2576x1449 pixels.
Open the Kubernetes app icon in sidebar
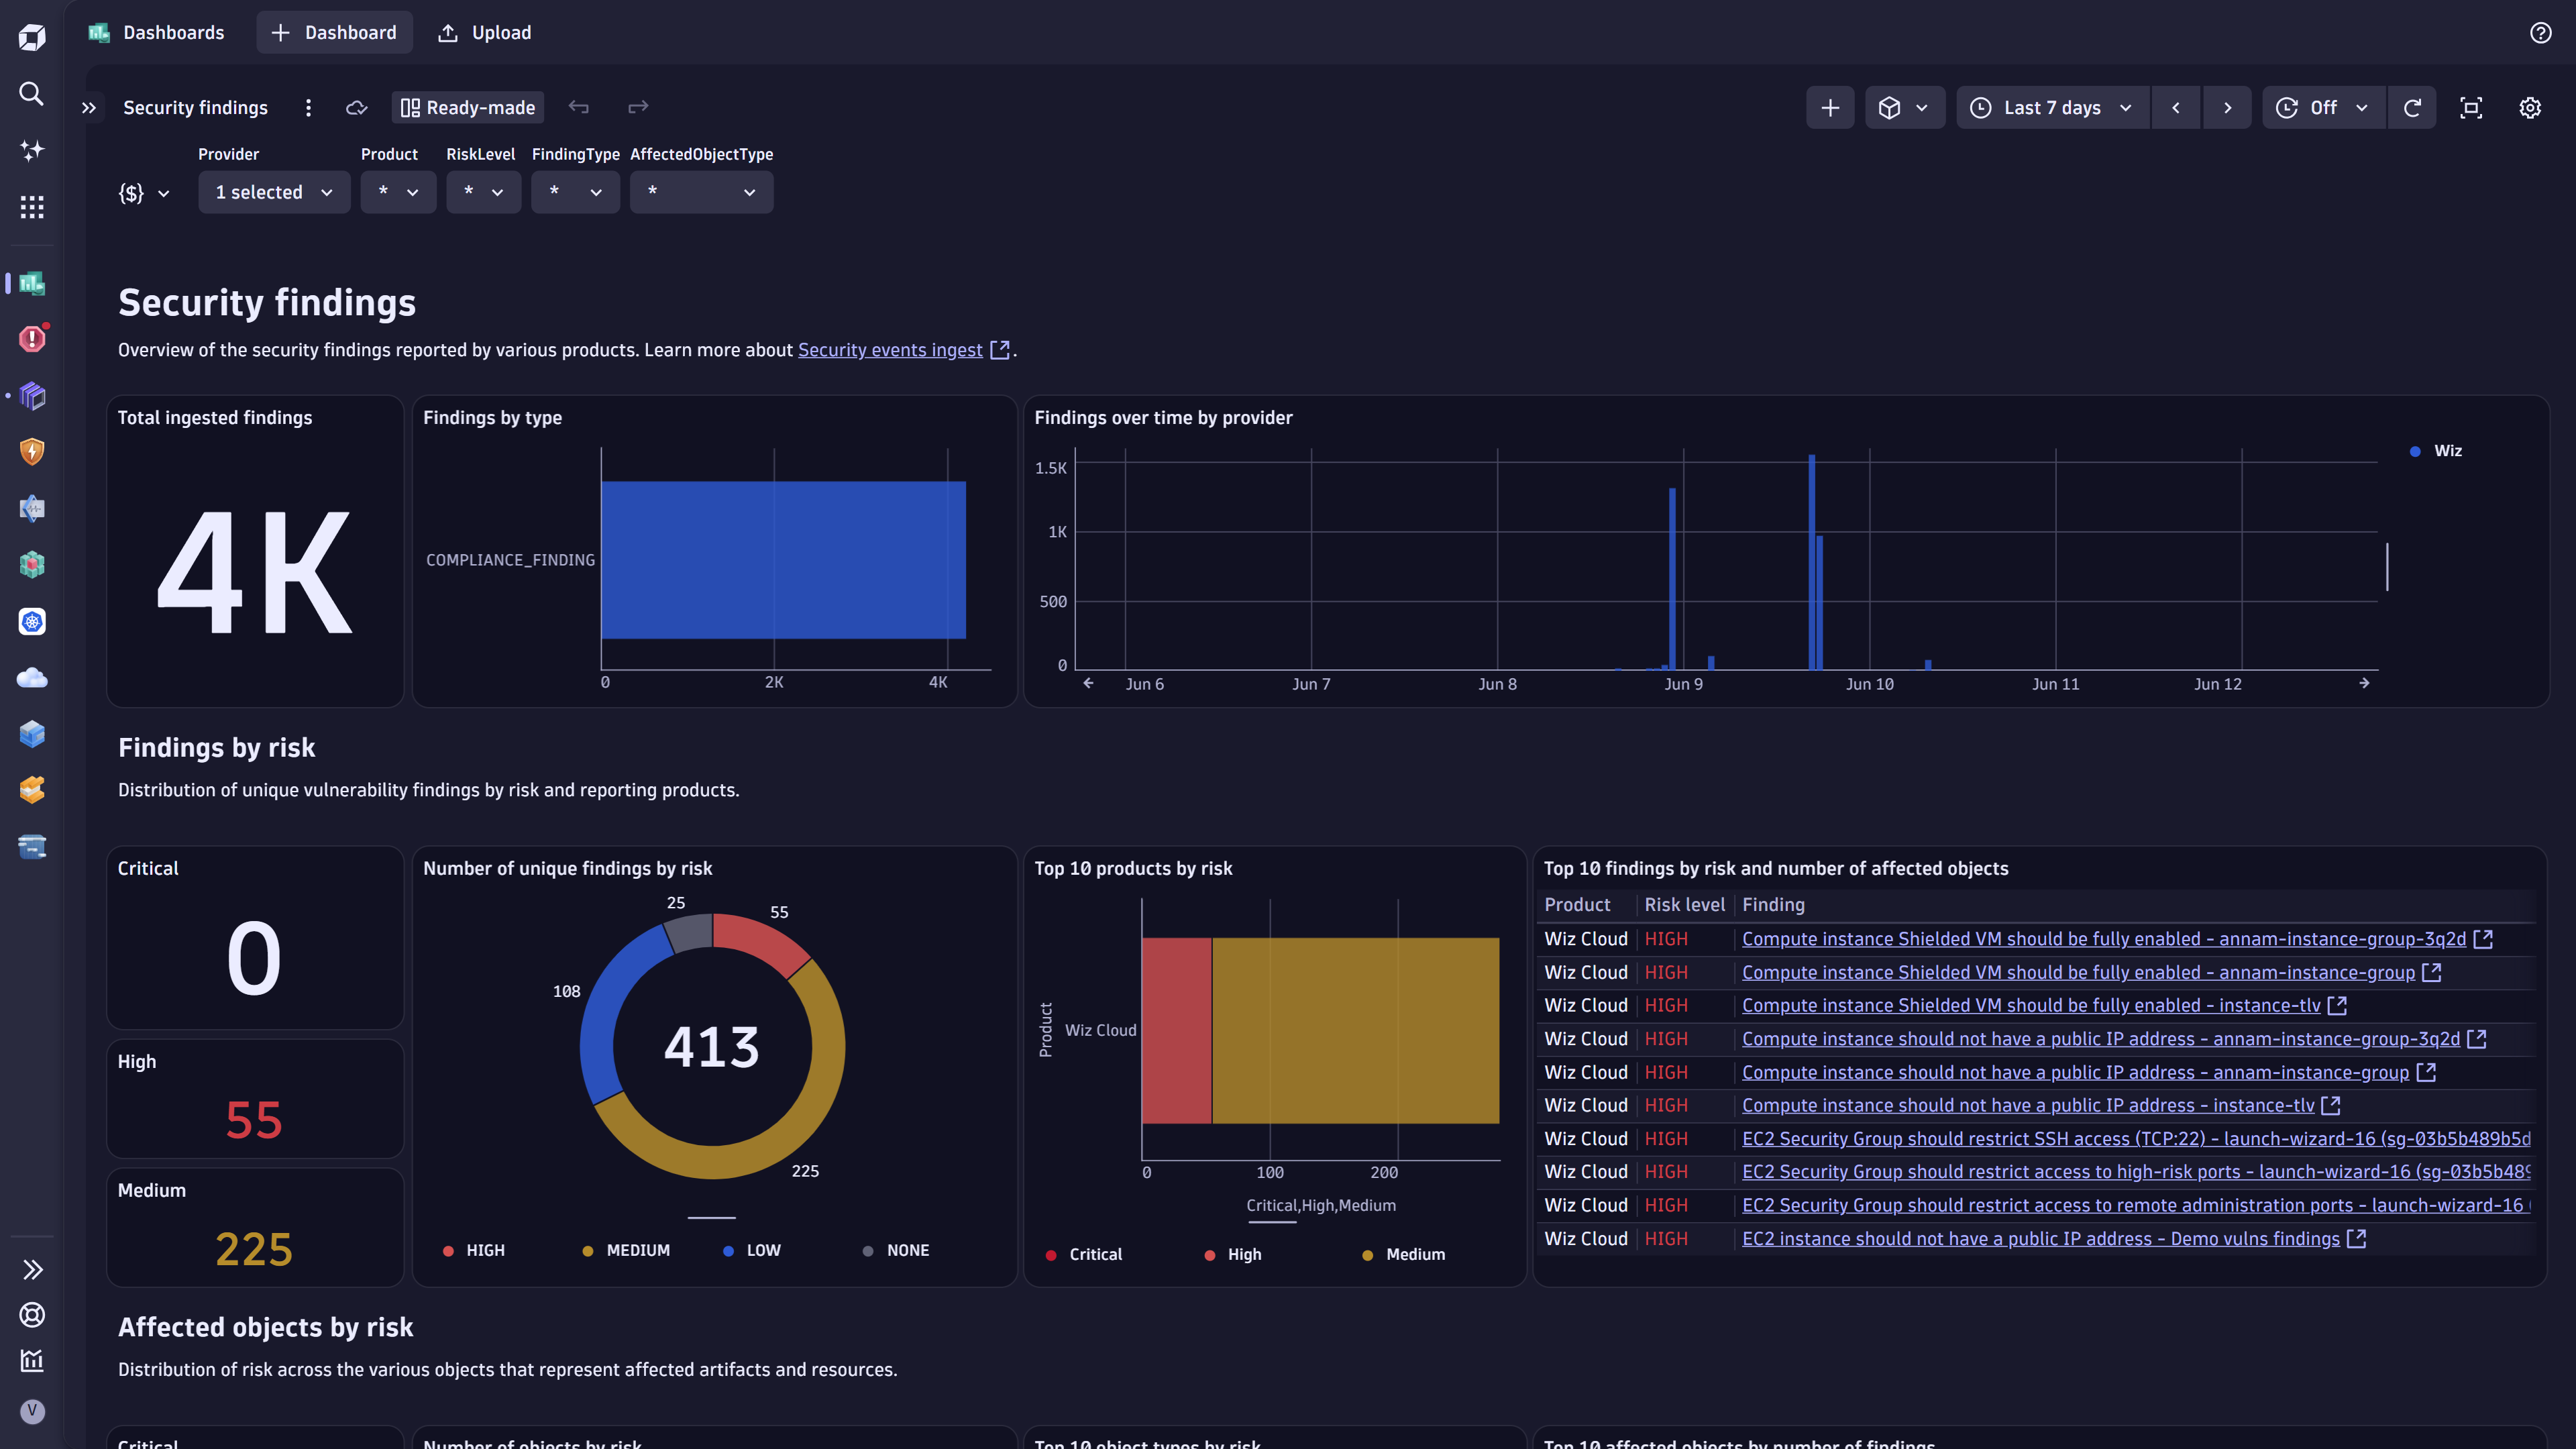point(32,621)
